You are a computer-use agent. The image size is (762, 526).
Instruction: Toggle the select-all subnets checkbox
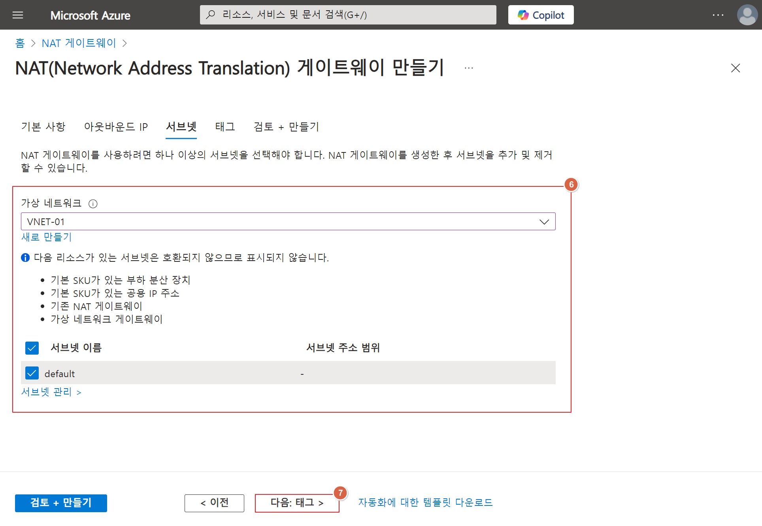[32, 348]
